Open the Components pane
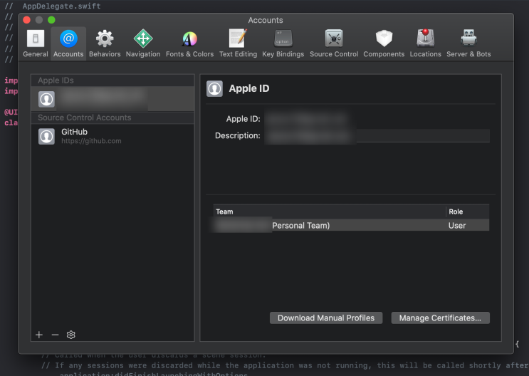The width and height of the screenshot is (529, 376). 384,43
